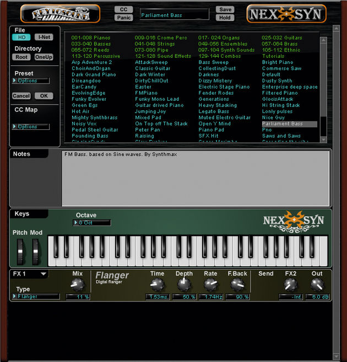This screenshot has width=347, height=362.
Task: Open the FX Type Flanger dropdown
Action: pos(36,297)
